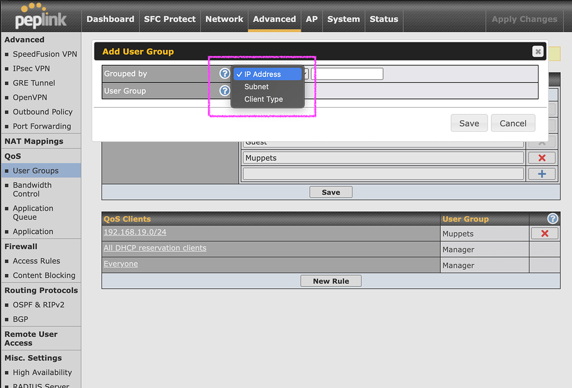
Task: Switch to the Dashboard tab
Action: (110, 19)
